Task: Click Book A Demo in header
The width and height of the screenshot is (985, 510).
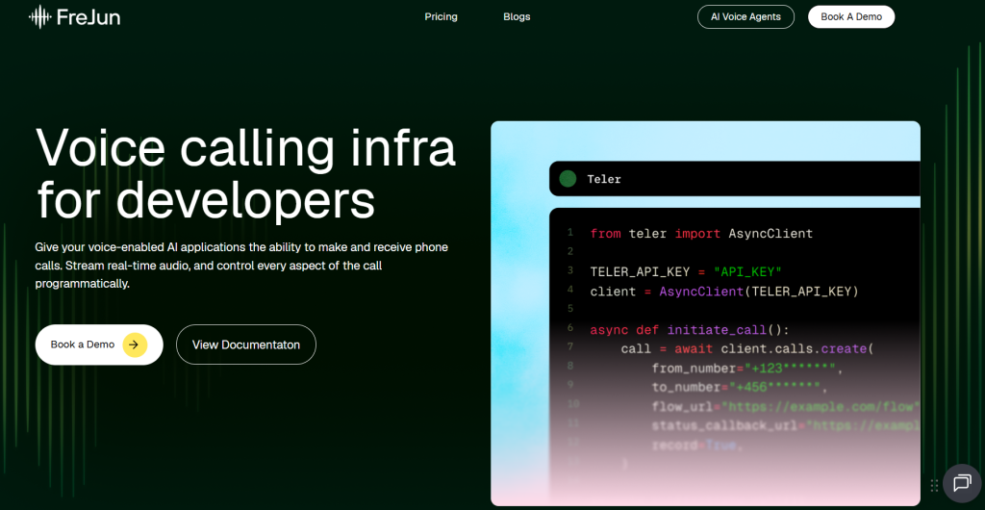Action: coord(851,17)
